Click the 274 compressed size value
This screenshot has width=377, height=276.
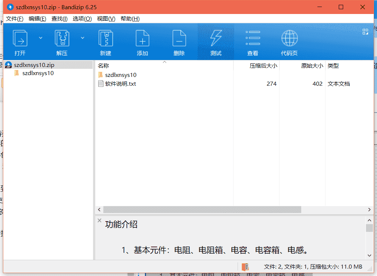(271, 84)
